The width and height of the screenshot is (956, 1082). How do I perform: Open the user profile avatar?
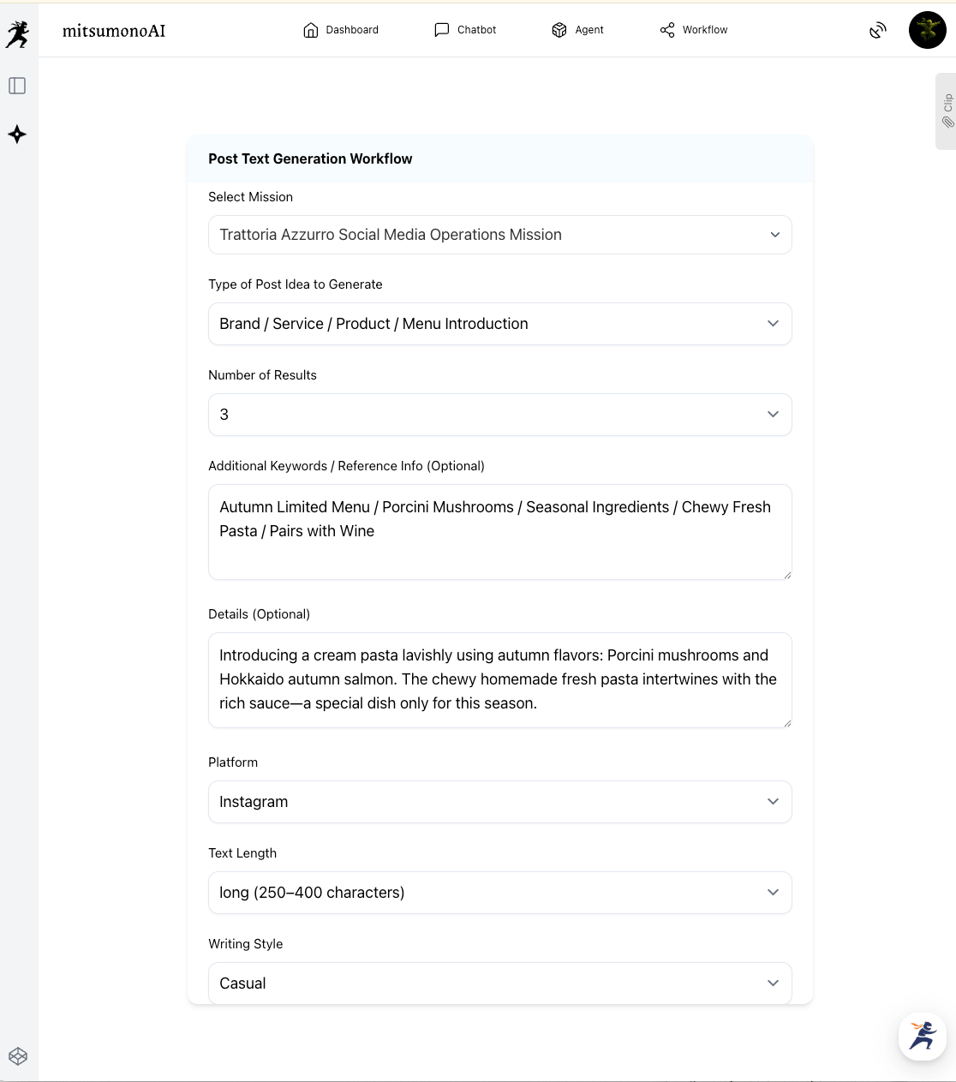[927, 31]
